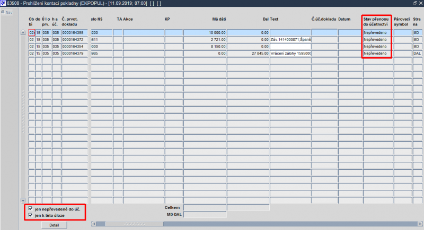Select document number 0000164372 cell
This screenshot has width=424, height=230.
(x=75, y=40)
